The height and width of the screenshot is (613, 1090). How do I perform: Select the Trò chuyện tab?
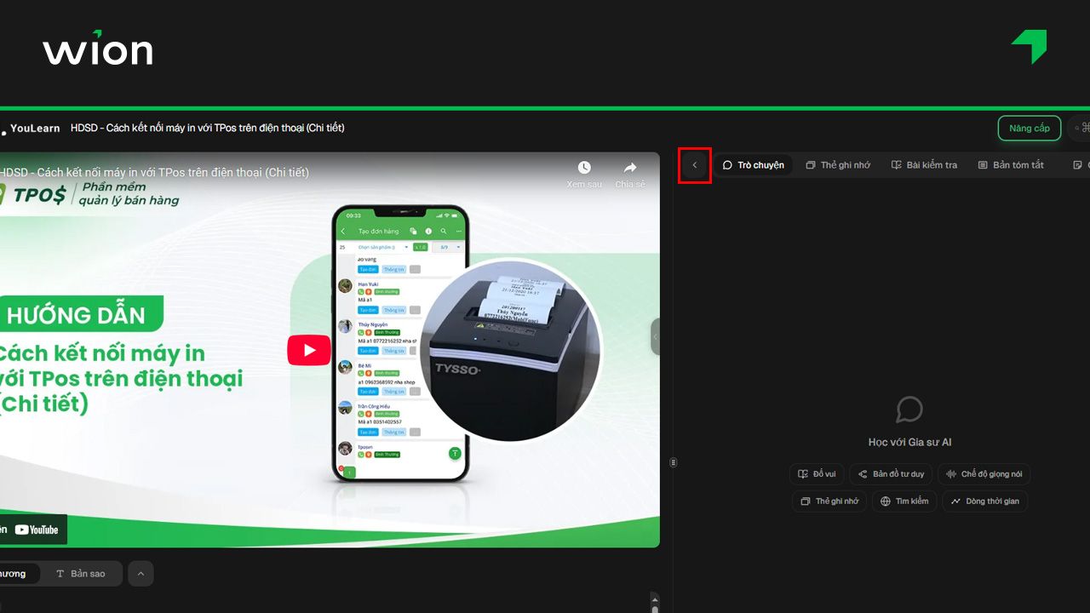(x=754, y=164)
